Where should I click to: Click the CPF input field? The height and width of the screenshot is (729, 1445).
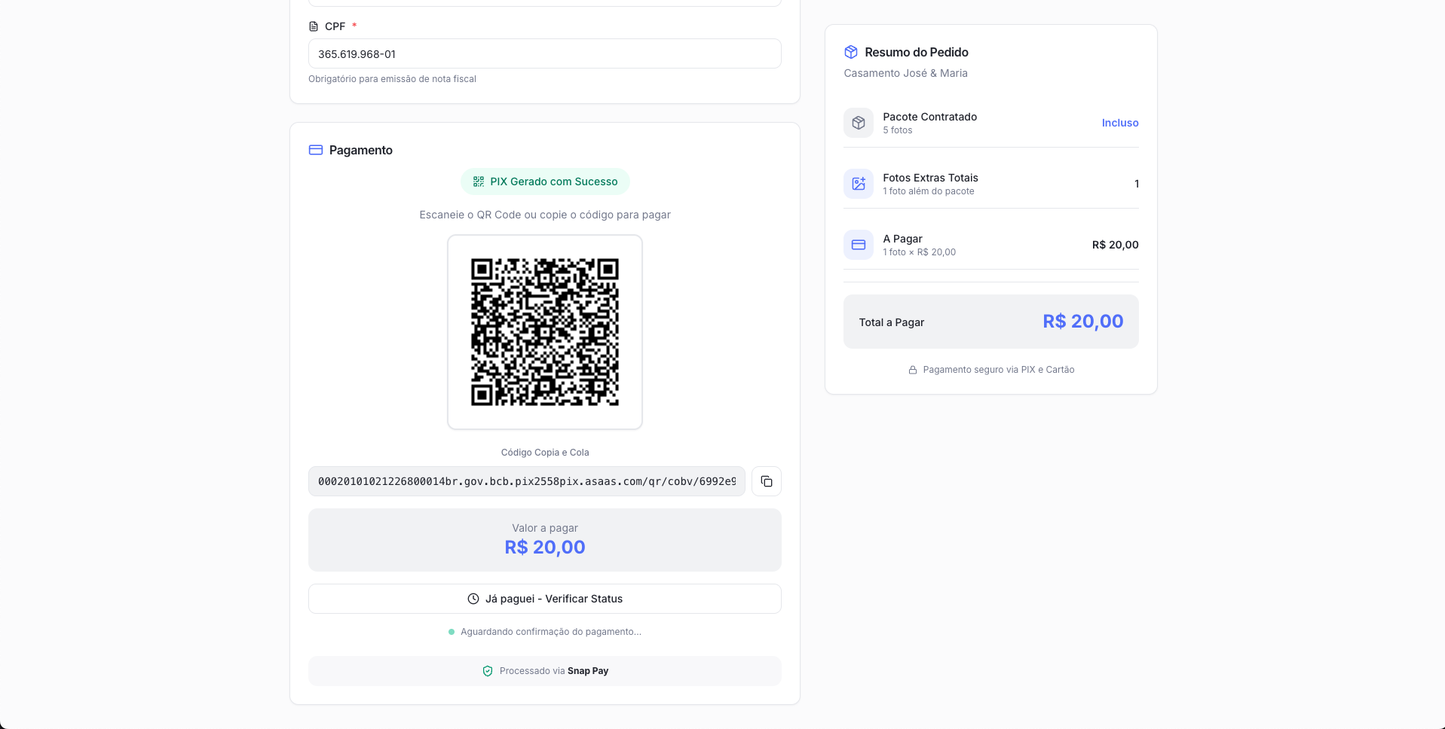[545, 53]
